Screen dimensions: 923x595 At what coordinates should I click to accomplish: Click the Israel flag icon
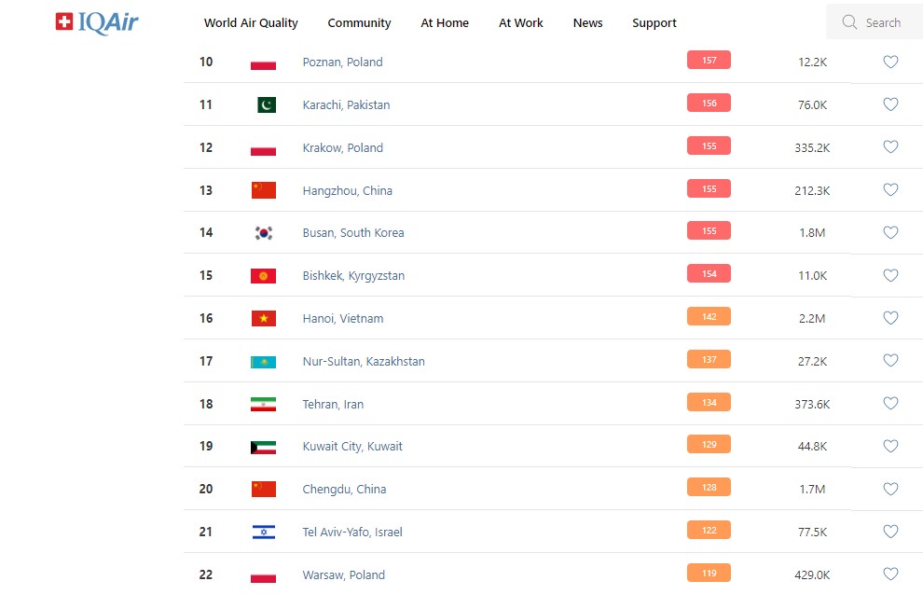[264, 533]
